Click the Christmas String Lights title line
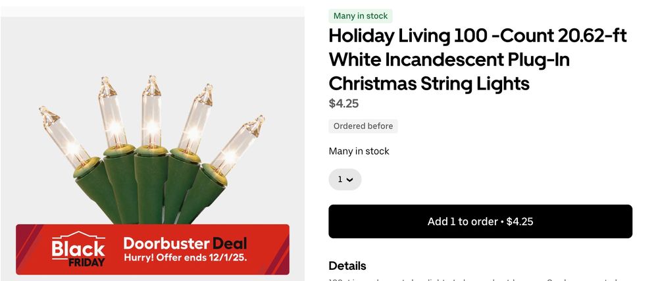658x281 pixels. coord(429,84)
